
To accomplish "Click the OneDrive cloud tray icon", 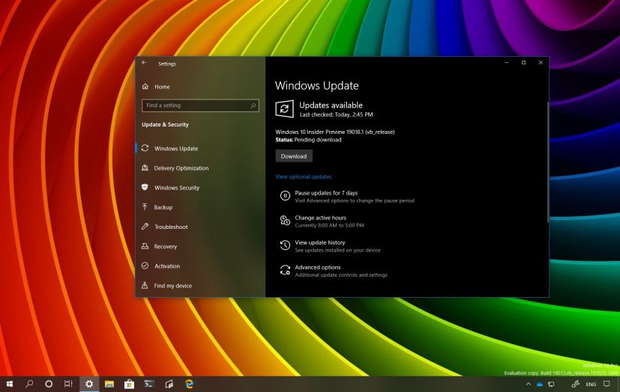I will click(539, 384).
